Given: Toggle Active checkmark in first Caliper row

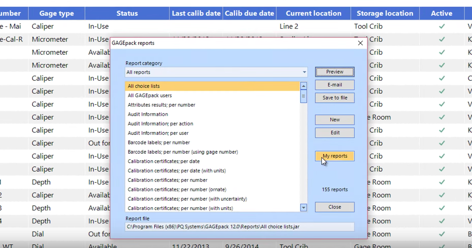Looking at the screenshot, I should pyautogui.click(x=442, y=26).
